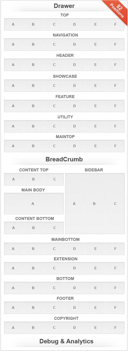Select position A in the TOP row
The width and height of the screenshot is (128, 351).
click(14, 24)
